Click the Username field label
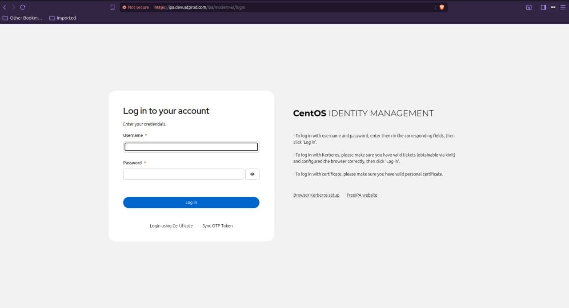This screenshot has width=569, height=308. [x=133, y=135]
